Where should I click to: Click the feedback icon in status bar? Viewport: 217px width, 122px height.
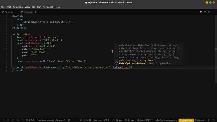209,120
